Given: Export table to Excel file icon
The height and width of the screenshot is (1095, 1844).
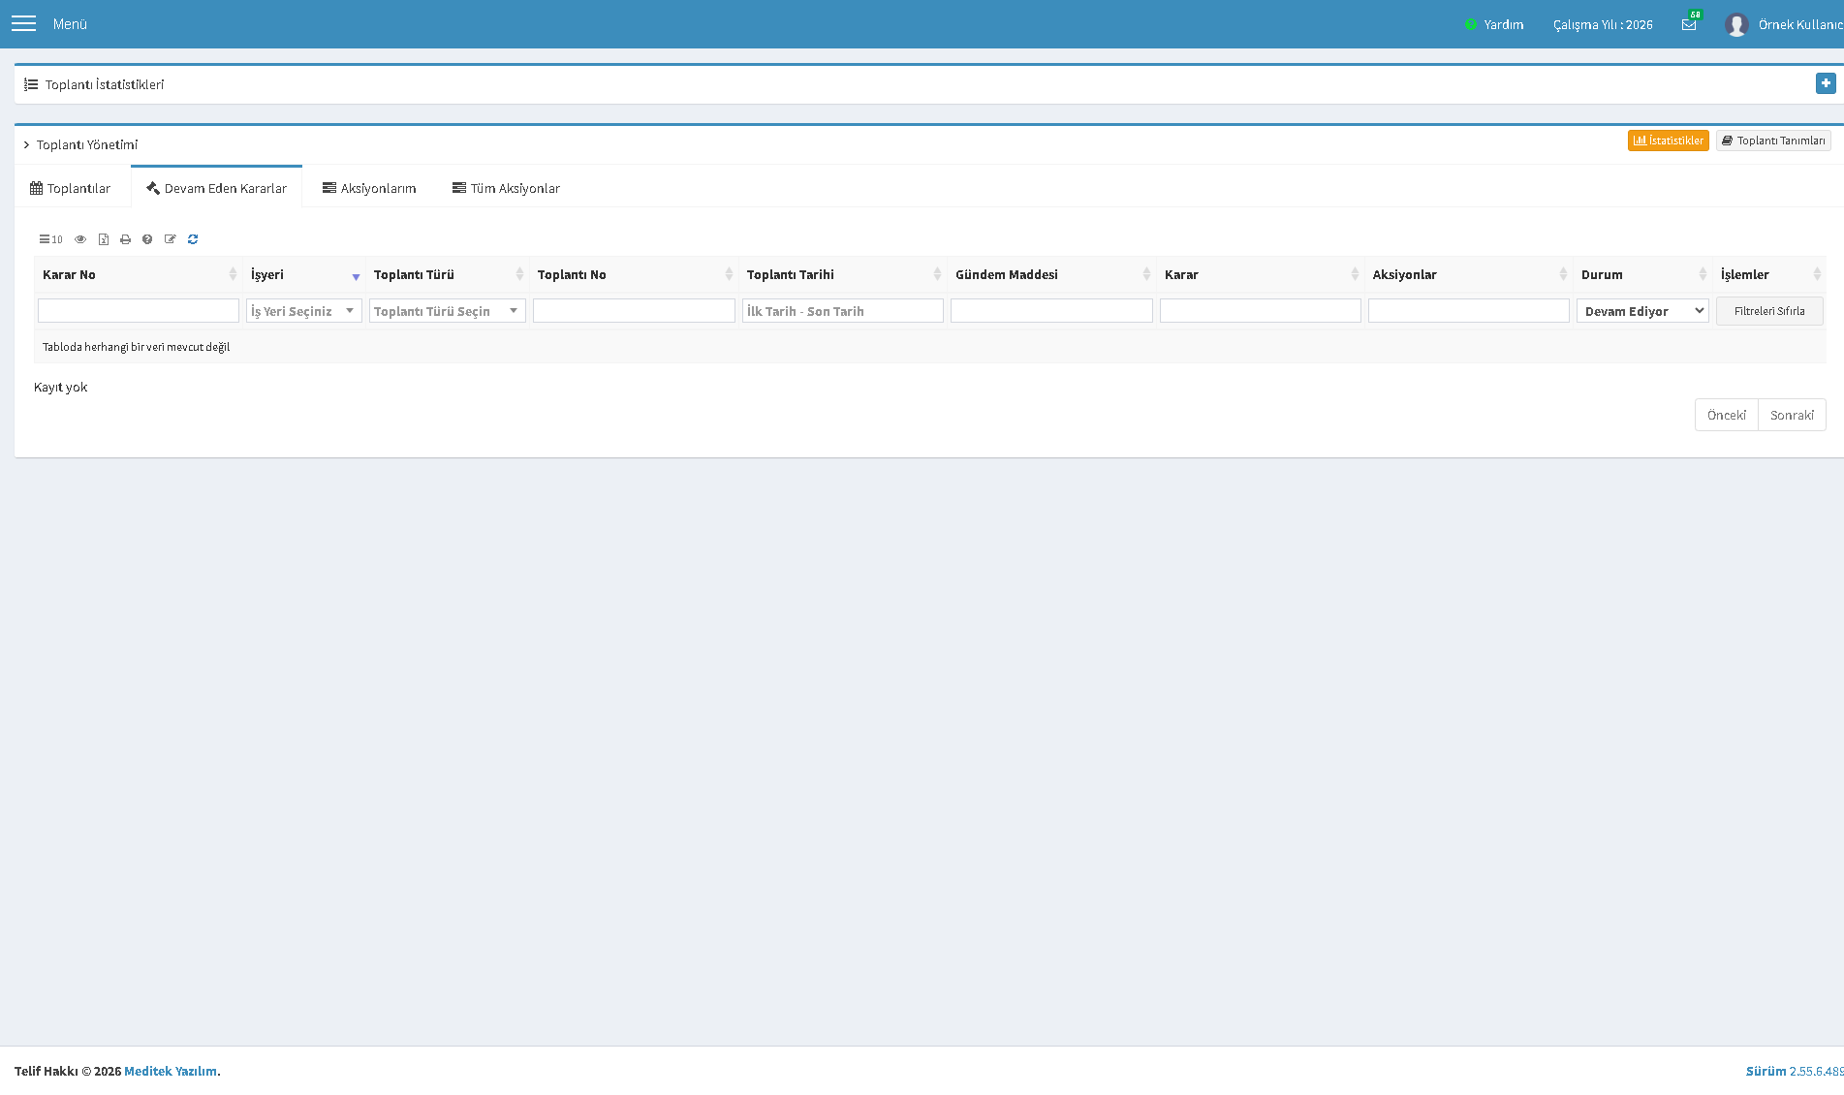Looking at the screenshot, I should [104, 239].
